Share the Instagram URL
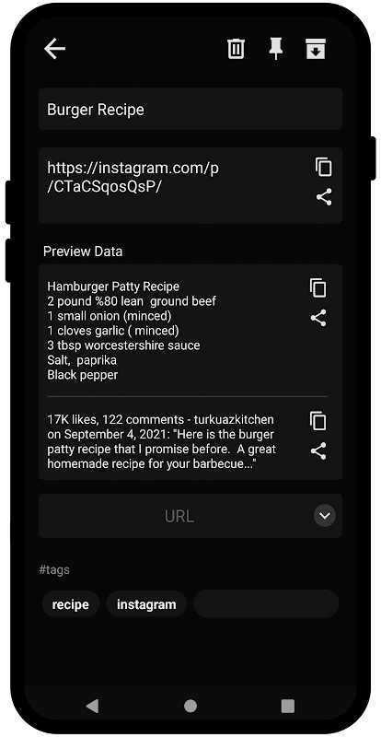Image resolution: width=381 pixels, height=737 pixels. (324, 197)
